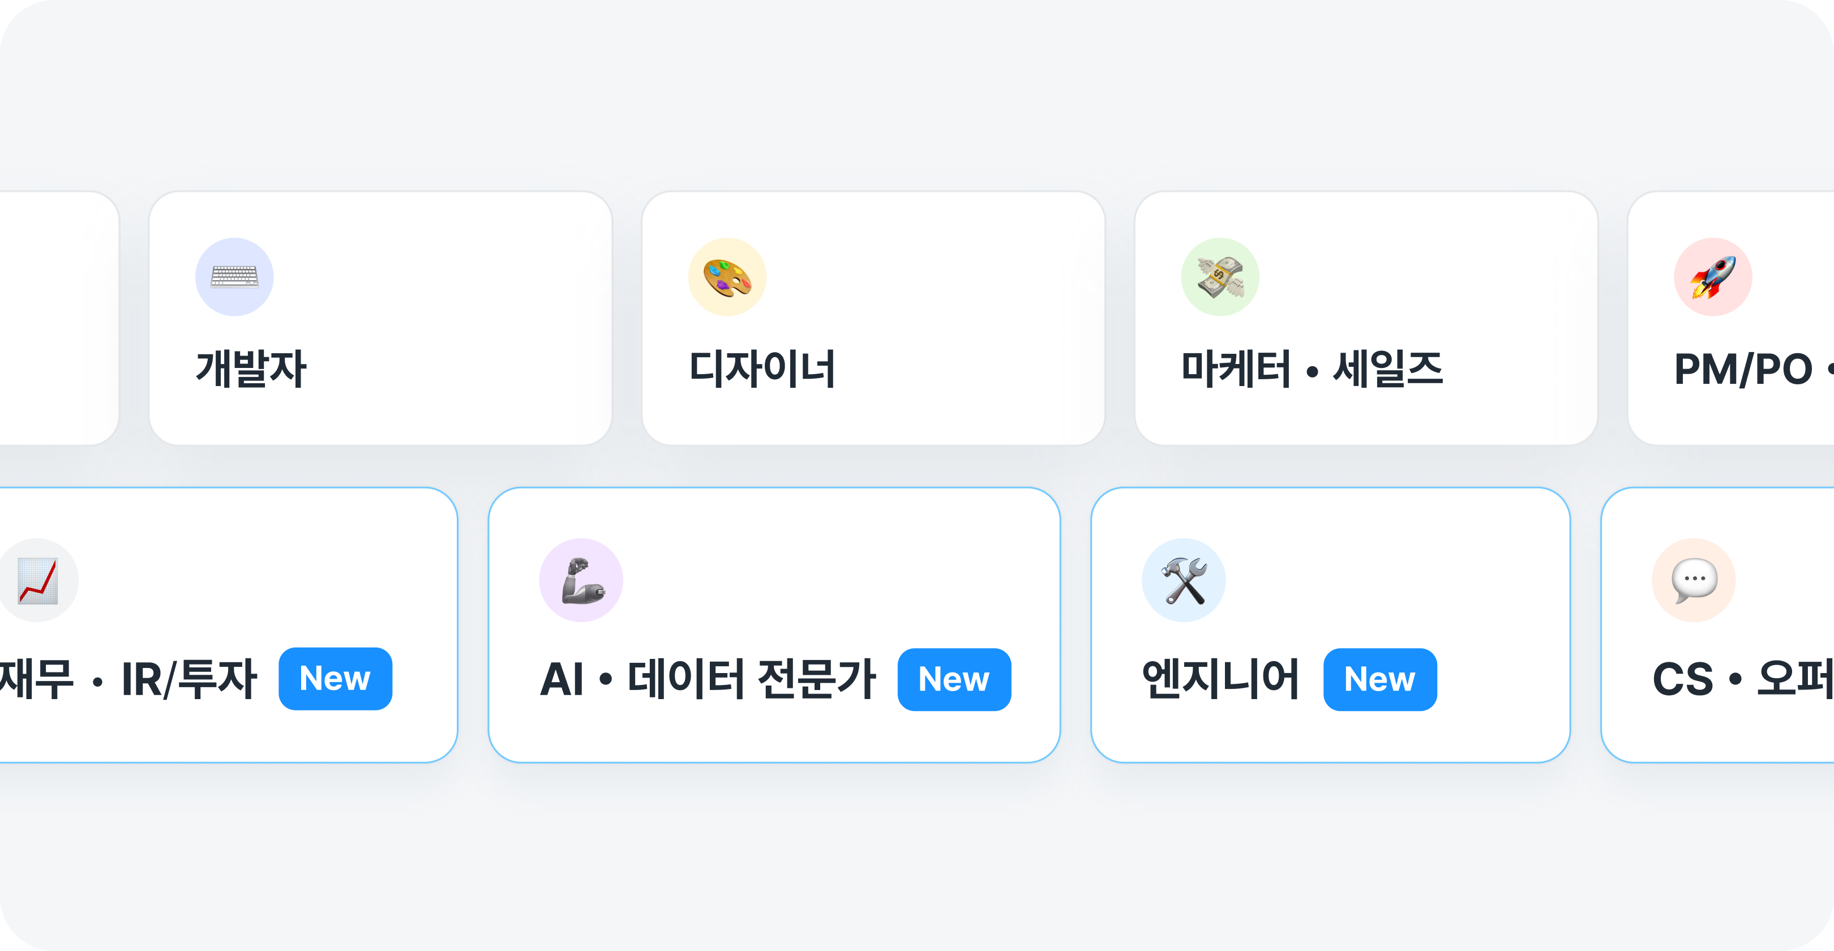Click the keyboard icon on 개발자 card
The width and height of the screenshot is (1834, 951).
pos(234,277)
